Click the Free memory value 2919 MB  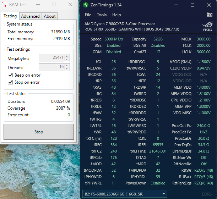[x=61, y=39]
